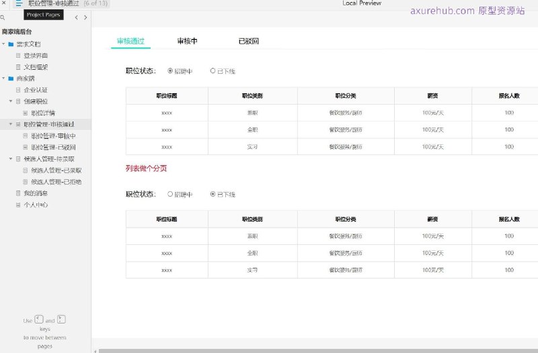Toggle the project pages hamburger menu icon
The width and height of the screenshot is (538, 353).
pos(19,3)
